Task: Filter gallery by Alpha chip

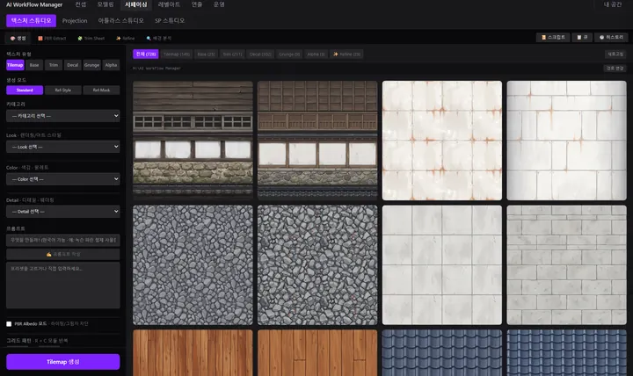Action: 316,54
